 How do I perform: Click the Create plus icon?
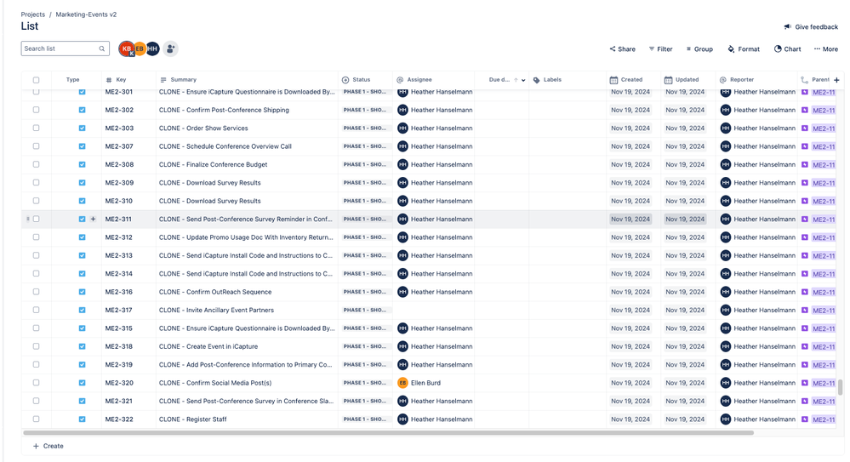coord(36,447)
